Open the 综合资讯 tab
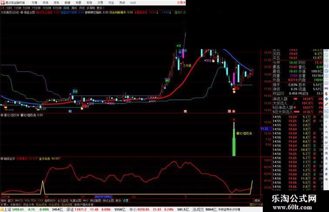 click(41, 204)
